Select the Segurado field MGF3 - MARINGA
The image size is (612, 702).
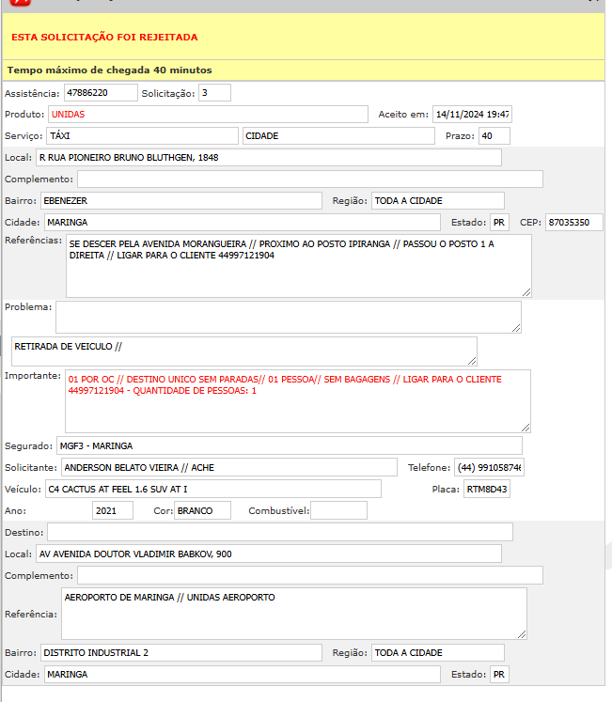coord(290,445)
